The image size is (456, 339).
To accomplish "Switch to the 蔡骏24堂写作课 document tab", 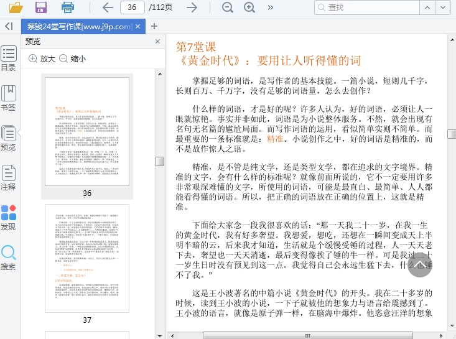I will [x=78, y=26].
